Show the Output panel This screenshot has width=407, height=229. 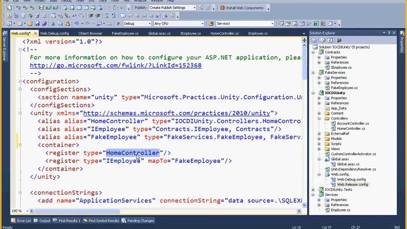pyautogui.click(x=42, y=221)
